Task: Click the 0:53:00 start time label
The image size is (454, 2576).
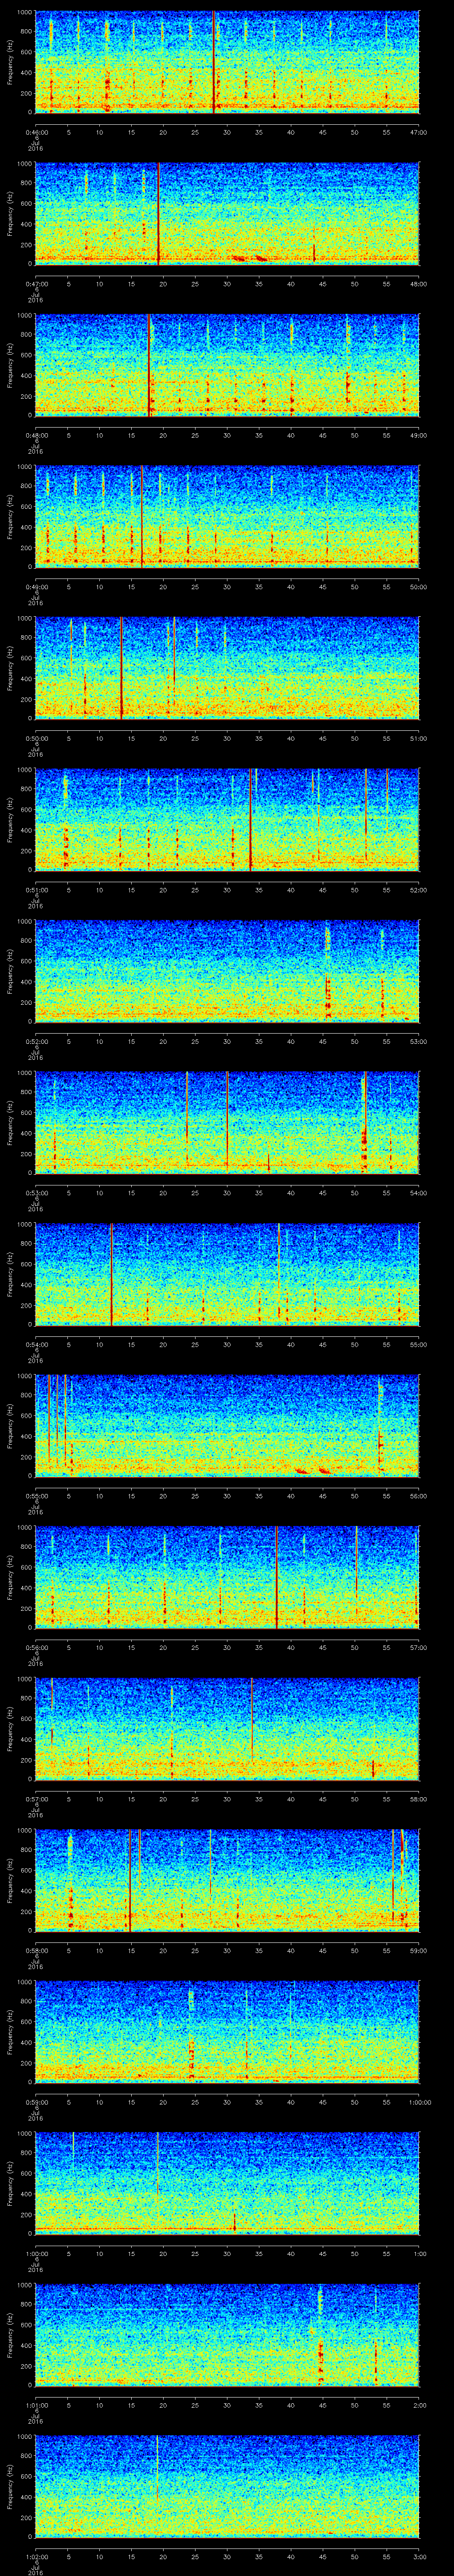Action: coord(36,1193)
